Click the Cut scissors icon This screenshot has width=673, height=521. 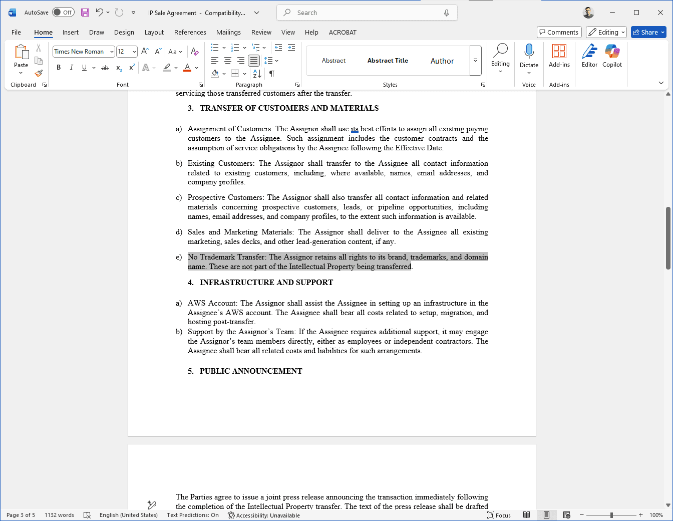click(39, 48)
